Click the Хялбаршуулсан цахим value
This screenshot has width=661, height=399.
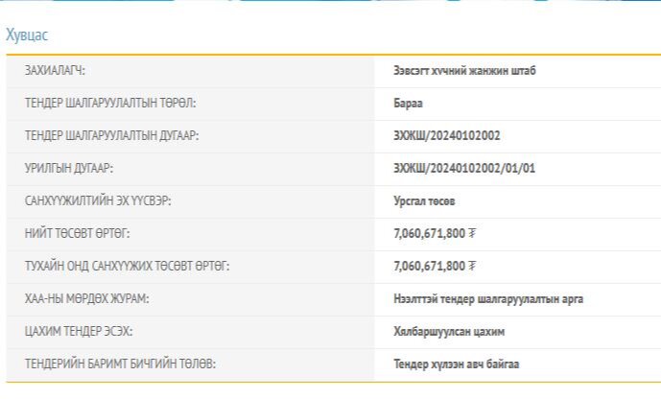[449, 332]
